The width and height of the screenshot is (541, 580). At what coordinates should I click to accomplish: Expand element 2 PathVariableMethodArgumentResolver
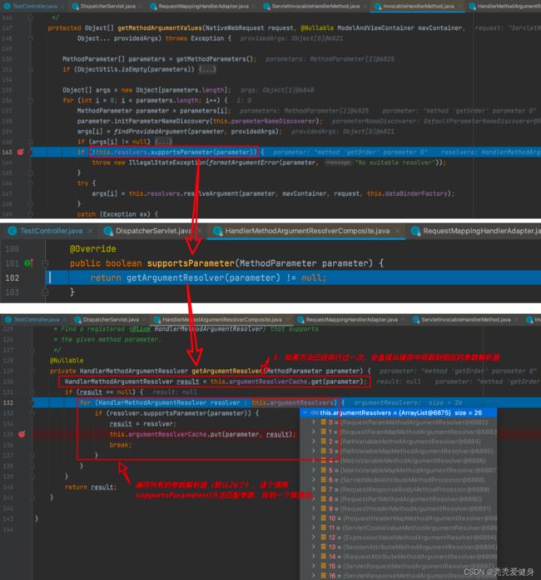pyautogui.click(x=314, y=442)
